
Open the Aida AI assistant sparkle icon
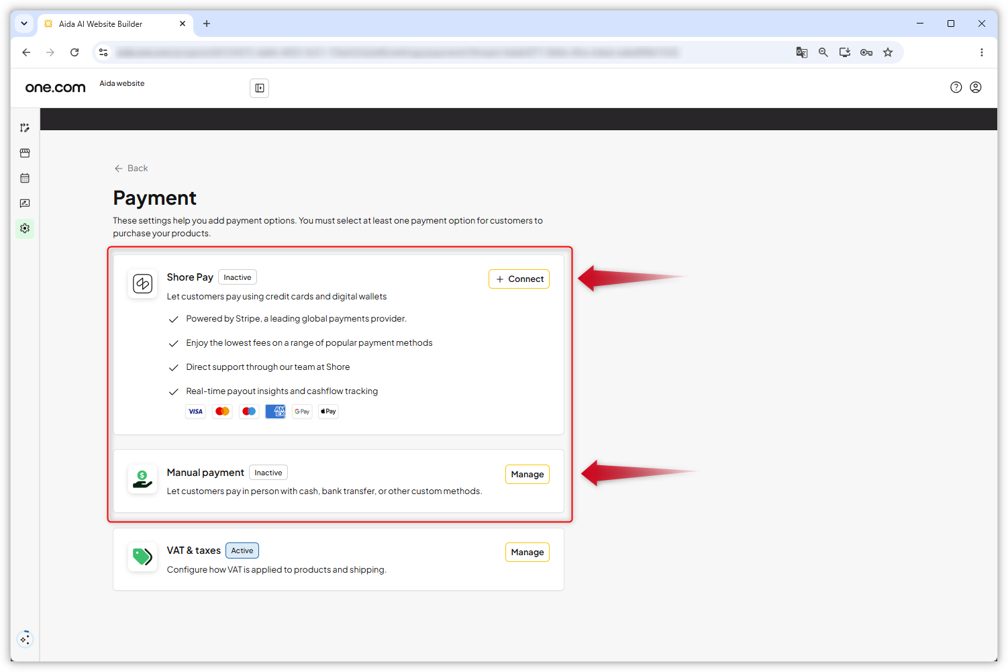[x=25, y=639]
